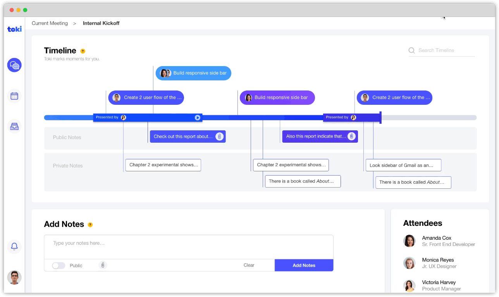Click the second 'Presented by' timeline segment

click(x=351, y=117)
